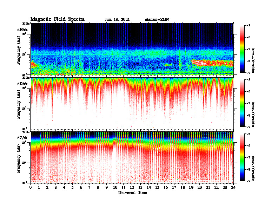This screenshot has width=278, height=215.
Task: Click the "-9" tick on dH/dt colorbar
Action: click(248, 73)
